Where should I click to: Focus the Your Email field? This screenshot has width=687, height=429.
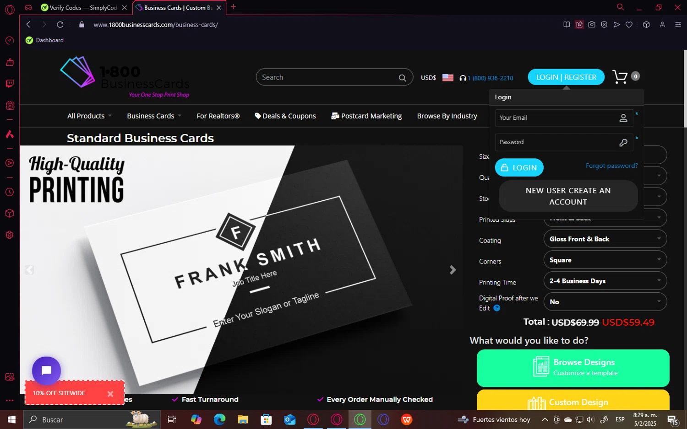[564, 118]
